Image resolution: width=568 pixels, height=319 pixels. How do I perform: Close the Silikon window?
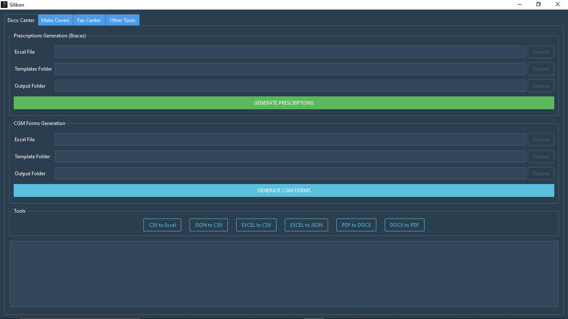558,5
